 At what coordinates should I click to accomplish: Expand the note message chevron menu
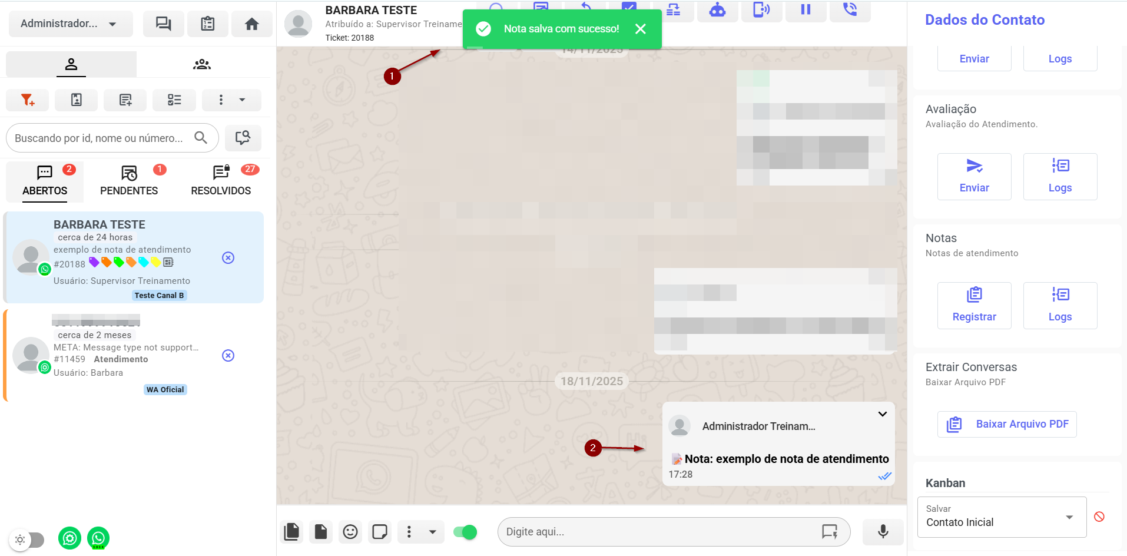point(882,414)
